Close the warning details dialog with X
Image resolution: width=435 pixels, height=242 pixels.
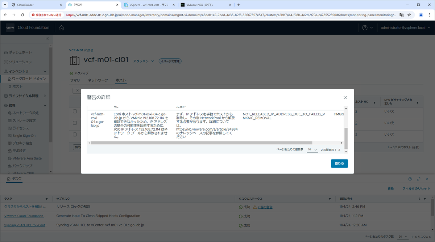pyautogui.click(x=345, y=98)
